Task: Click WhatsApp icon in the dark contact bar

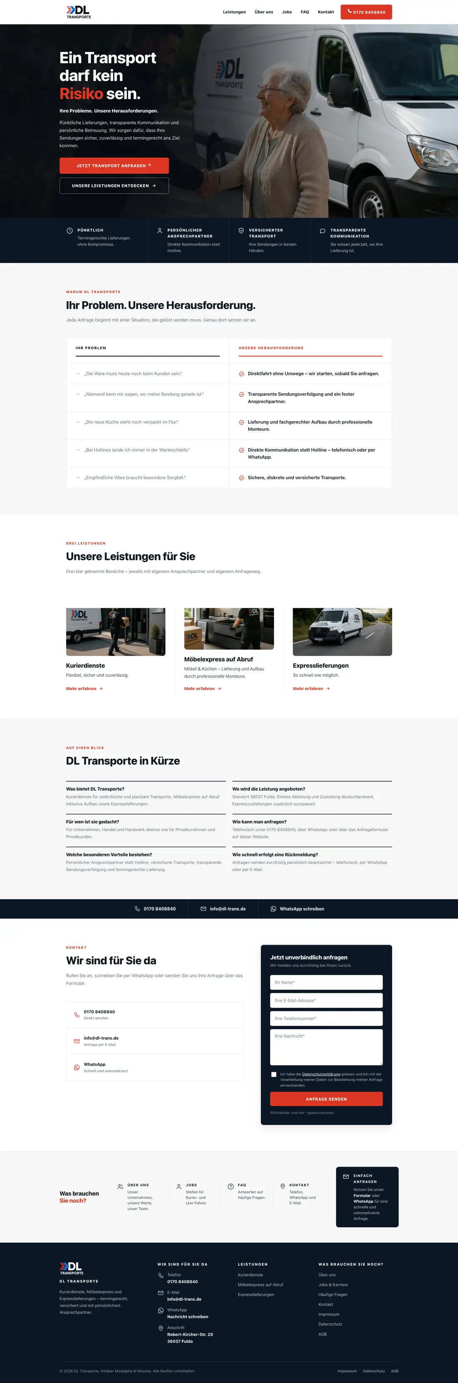Action: [274, 909]
